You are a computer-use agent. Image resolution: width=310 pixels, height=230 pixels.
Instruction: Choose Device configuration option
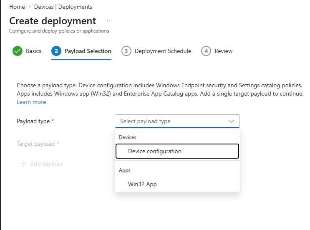[x=177, y=151]
